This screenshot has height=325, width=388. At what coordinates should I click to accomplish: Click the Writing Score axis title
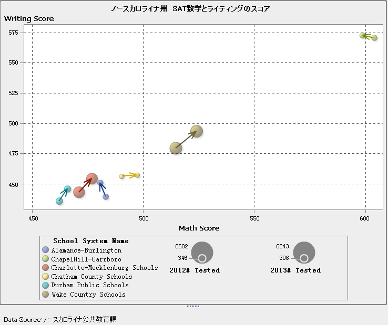(29, 19)
